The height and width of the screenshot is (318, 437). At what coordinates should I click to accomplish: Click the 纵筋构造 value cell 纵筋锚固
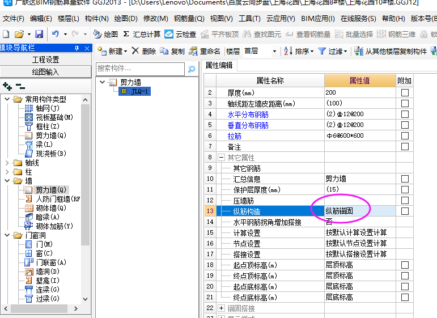coord(360,211)
